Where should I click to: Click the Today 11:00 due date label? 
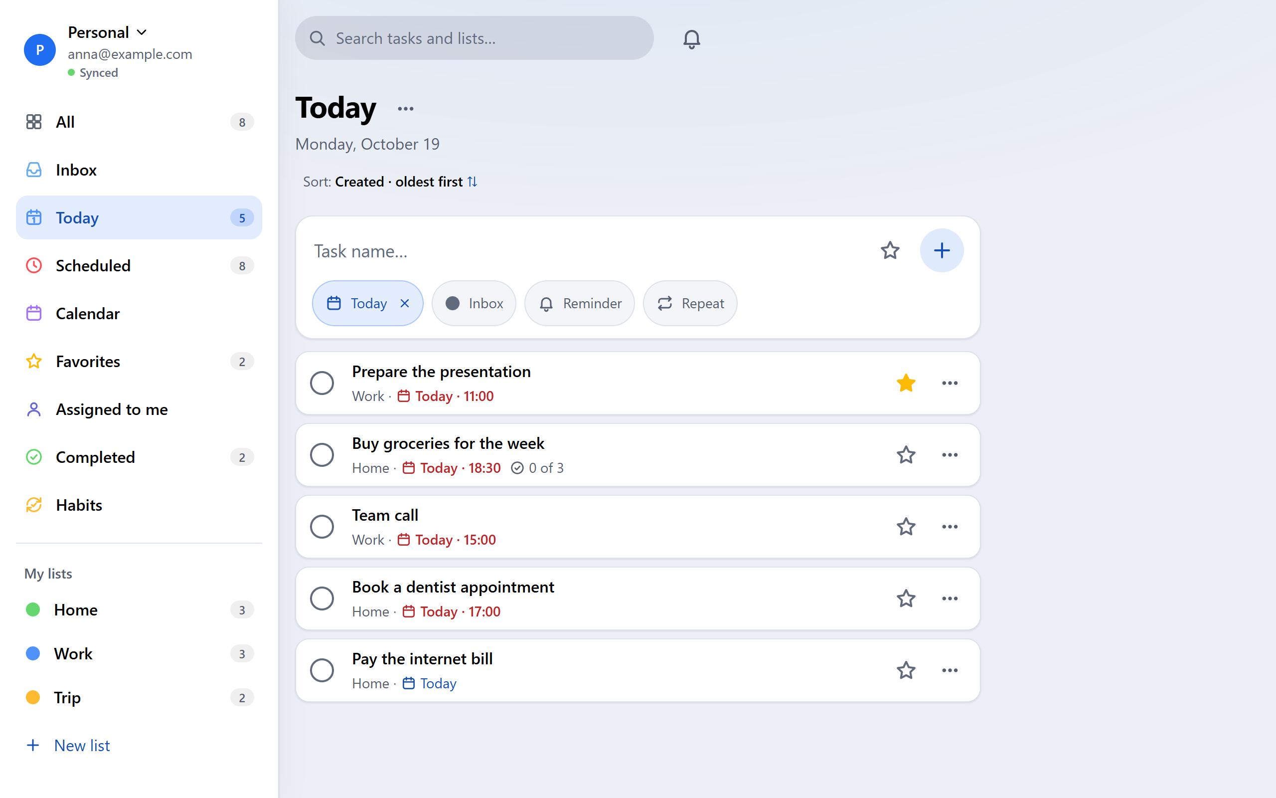click(x=446, y=397)
